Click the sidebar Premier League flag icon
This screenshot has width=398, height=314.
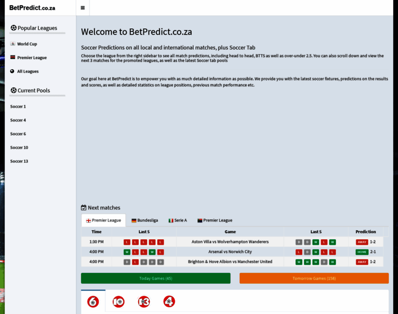point(13,58)
